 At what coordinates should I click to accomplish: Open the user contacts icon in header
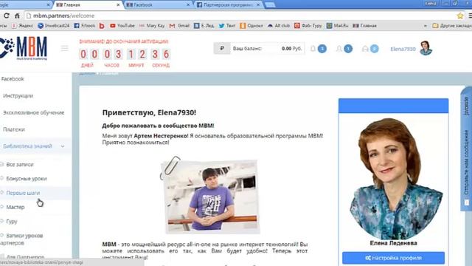pyautogui.click(x=339, y=49)
